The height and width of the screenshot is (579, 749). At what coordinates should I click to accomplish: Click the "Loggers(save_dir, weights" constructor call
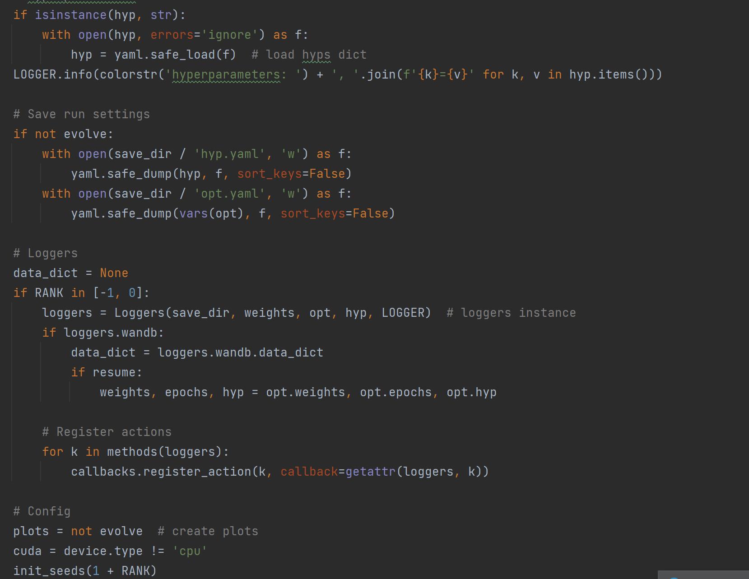(x=204, y=313)
